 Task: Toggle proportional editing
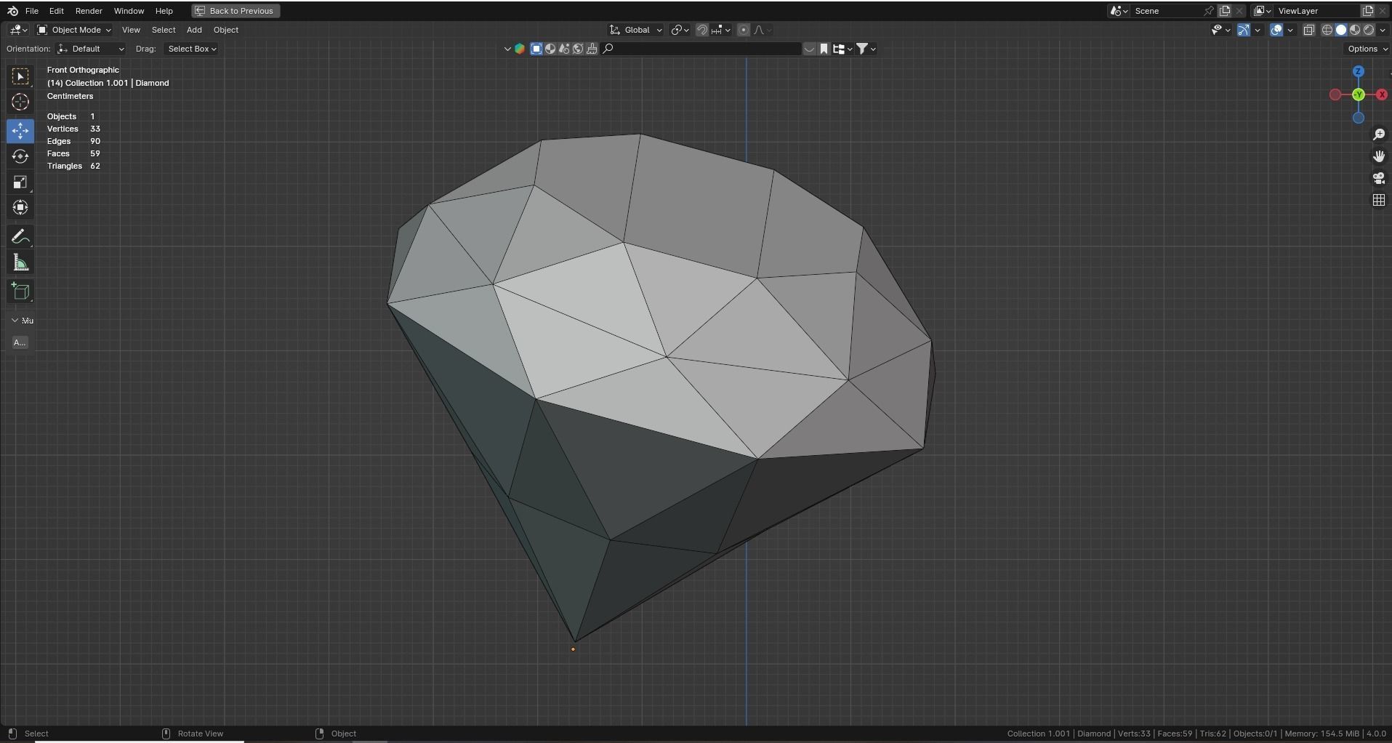tap(743, 30)
